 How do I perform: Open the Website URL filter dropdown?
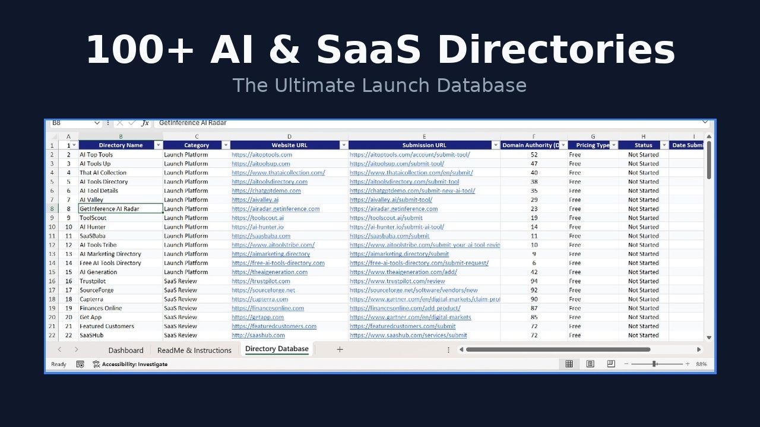(344, 145)
